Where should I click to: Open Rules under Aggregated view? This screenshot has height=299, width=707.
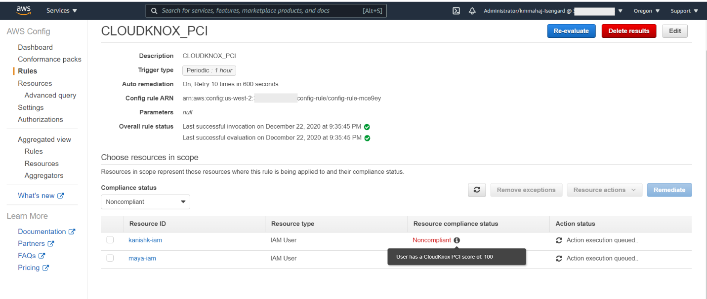tap(34, 151)
